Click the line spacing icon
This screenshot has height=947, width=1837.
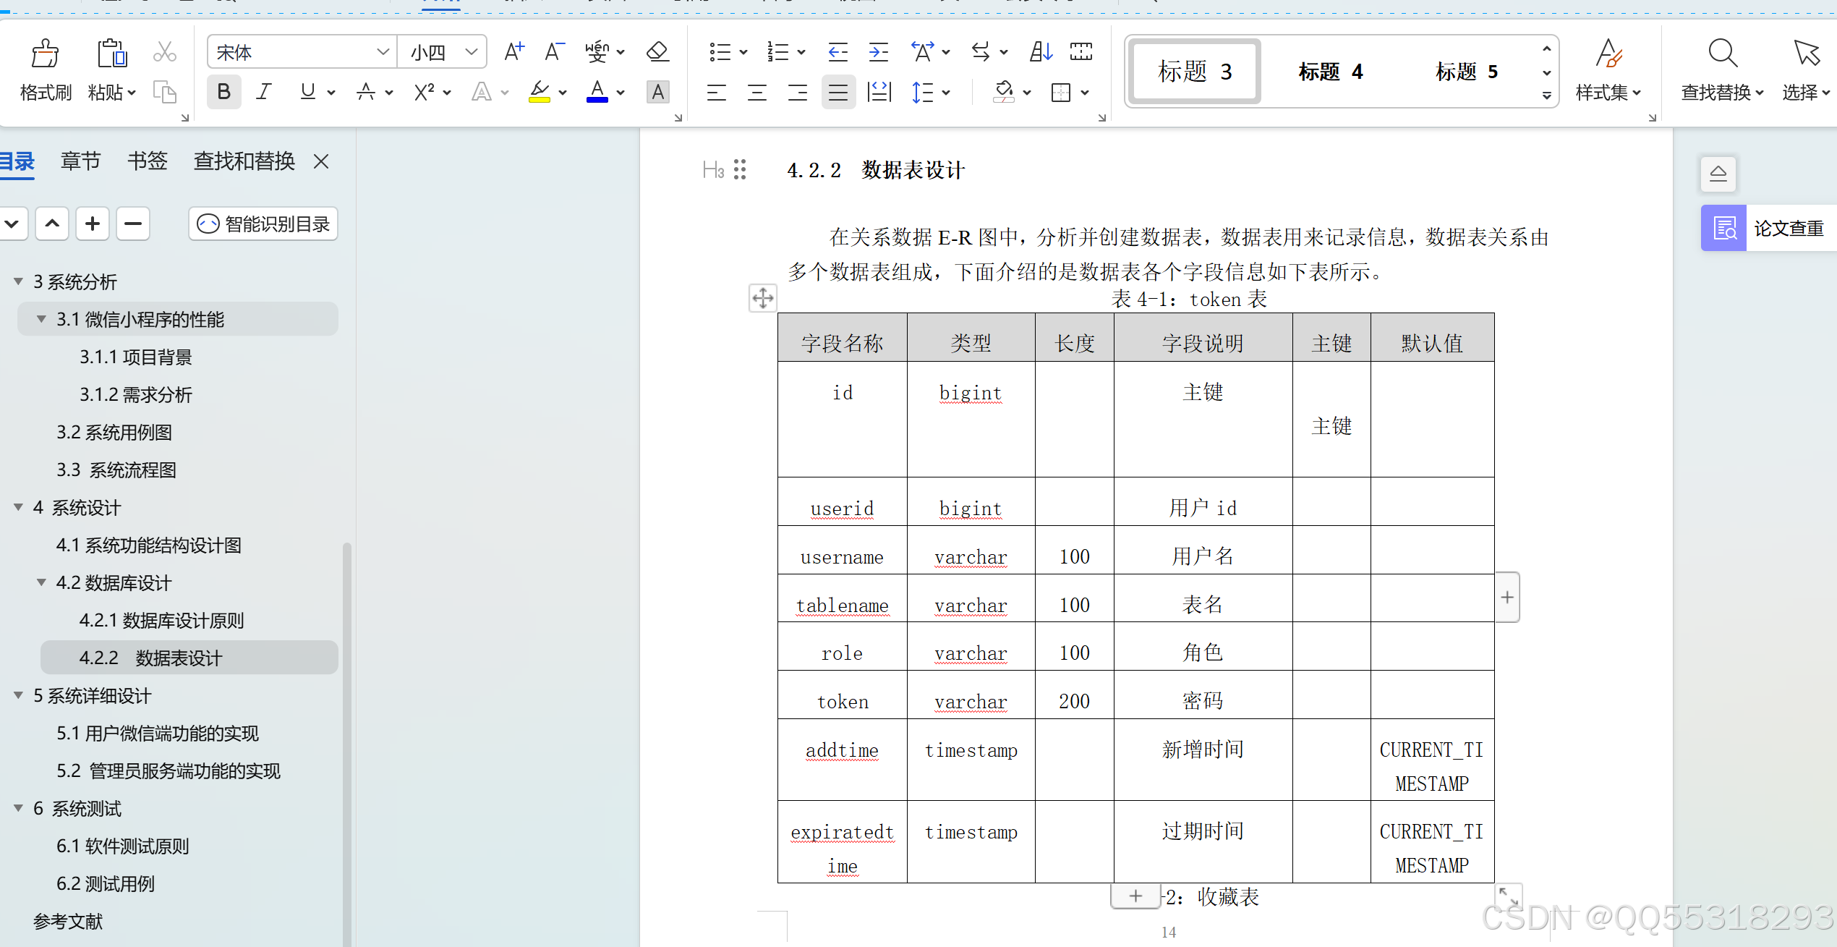pyautogui.click(x=922, y=92)
